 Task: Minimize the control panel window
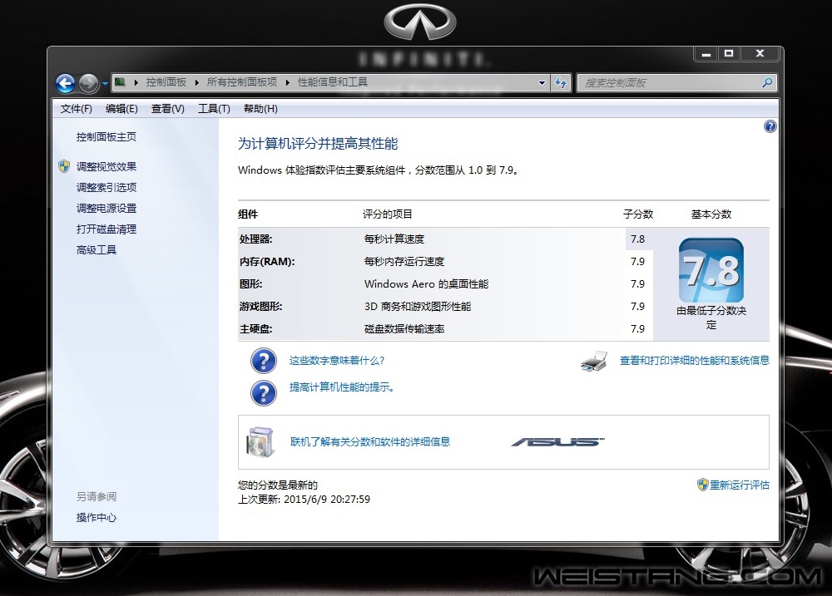pos(706,53)
